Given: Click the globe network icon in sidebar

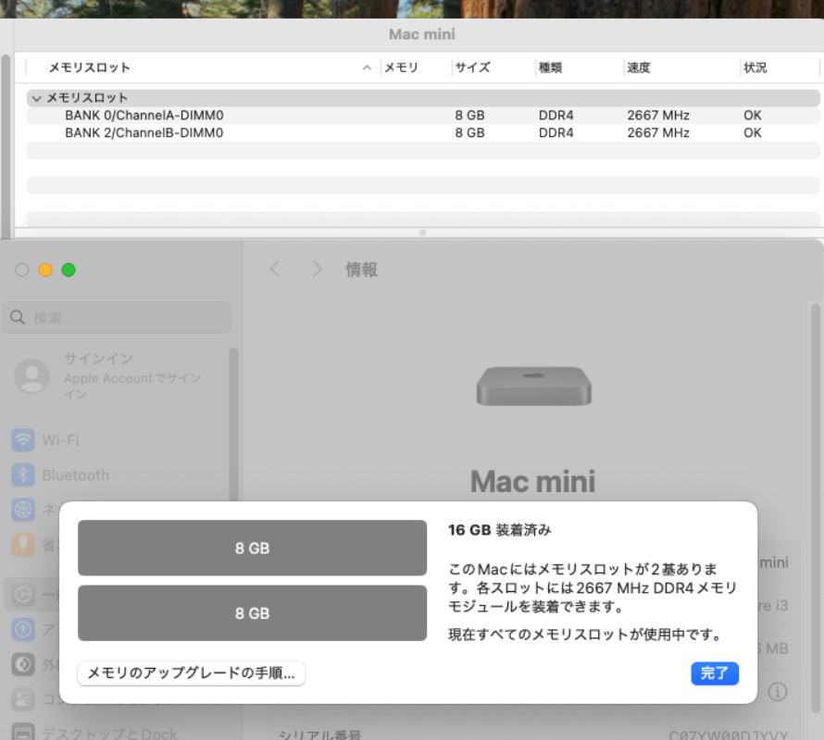Looking at the screenshot, I should click(x=23, y=510).
